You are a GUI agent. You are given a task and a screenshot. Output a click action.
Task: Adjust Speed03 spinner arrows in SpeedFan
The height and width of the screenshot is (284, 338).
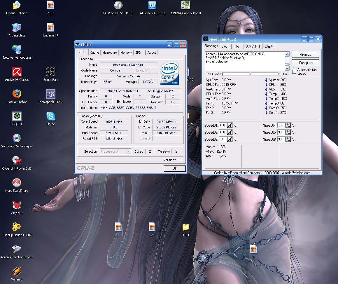230,140
